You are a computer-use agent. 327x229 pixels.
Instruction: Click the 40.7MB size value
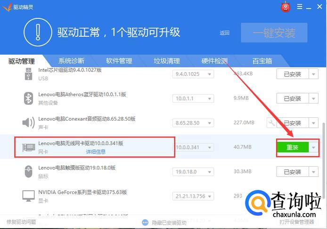point(242,147)
